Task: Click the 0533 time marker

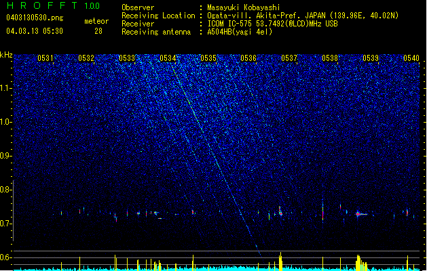Action: [x=127, y=58]
